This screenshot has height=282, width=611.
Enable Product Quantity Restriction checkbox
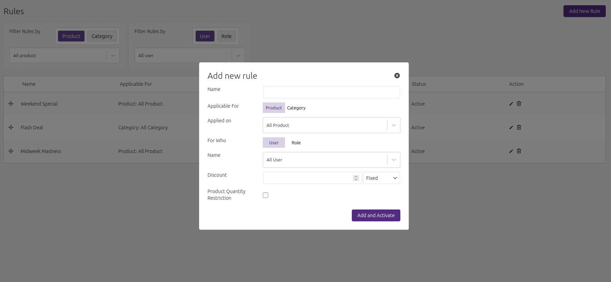pyautogui.click(x=266, y=195)
